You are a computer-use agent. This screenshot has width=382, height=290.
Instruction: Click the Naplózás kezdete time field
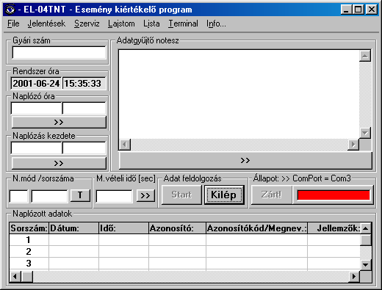[x=84, y=148]
